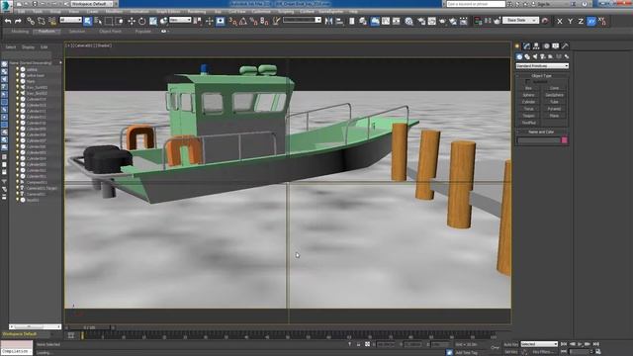This screenshot has width=633, height=356.
Task: Render production with teapot icon
Action: [442, 21]
